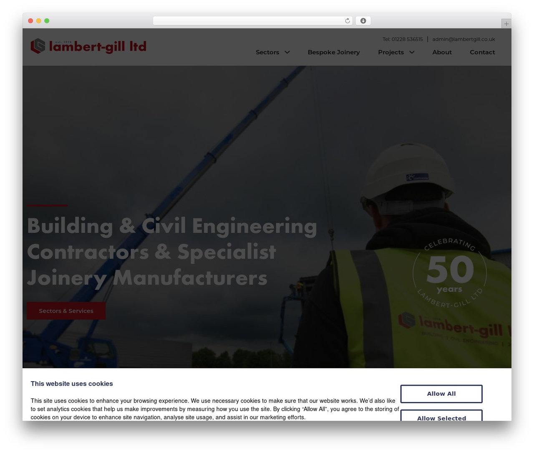Screen dimensions: 534x453
Task: Expand the Projects dropdown chevron
Action: click(412, 52)
